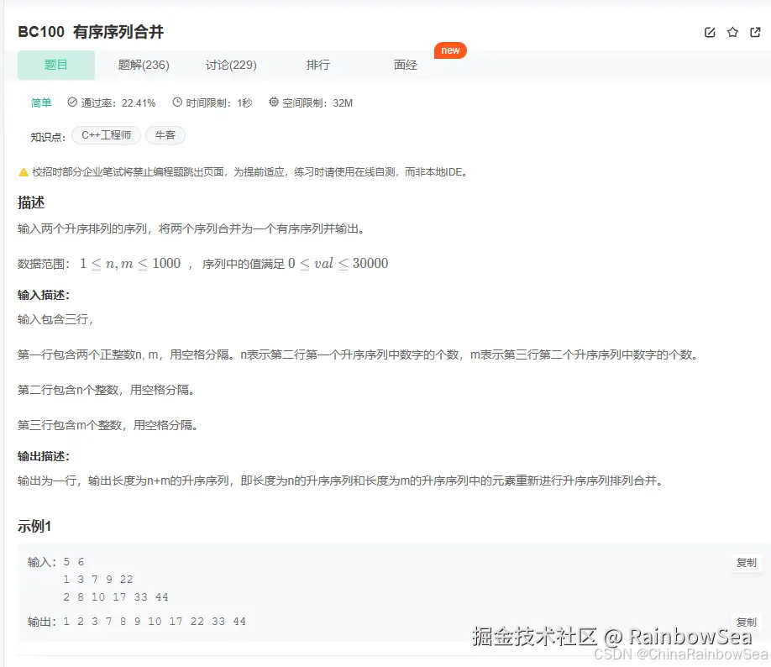Click the clock icon beside 时间限制
This screenshot has height=667, width=771.
tap(176, 103)
